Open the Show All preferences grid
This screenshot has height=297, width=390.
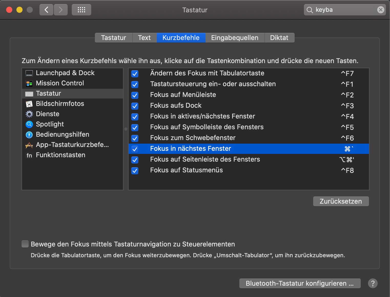click(x=81, y=9)
